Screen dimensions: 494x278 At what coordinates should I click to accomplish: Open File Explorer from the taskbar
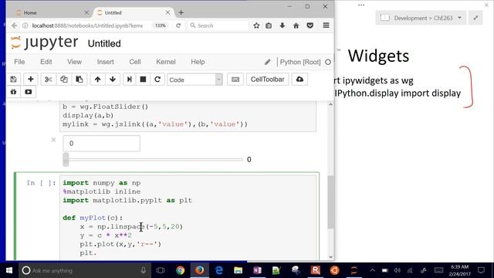tap(239, 270)
